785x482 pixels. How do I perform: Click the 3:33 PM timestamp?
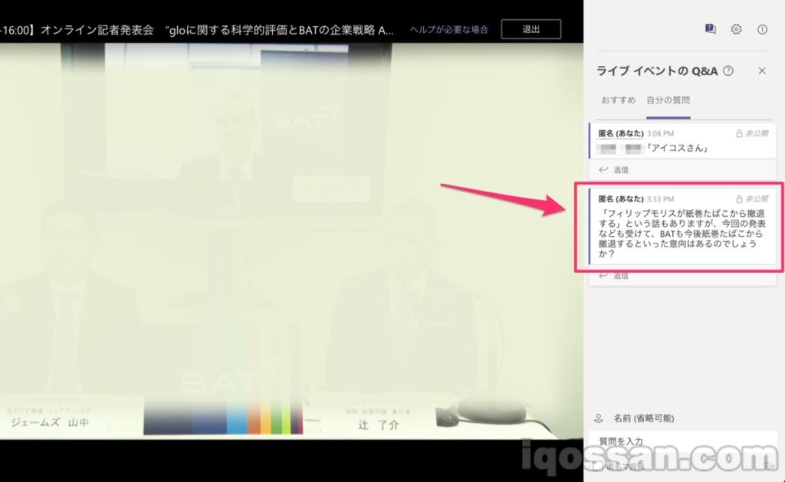click(660, 198)
